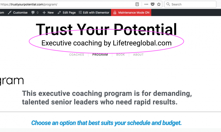Screen dimensions: 221x132
Task: Open the comments bubble icon
Action: pos(33,13)
